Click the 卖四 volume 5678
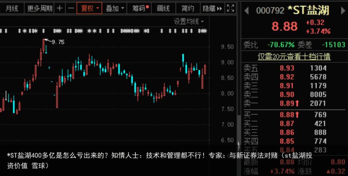 318,77
